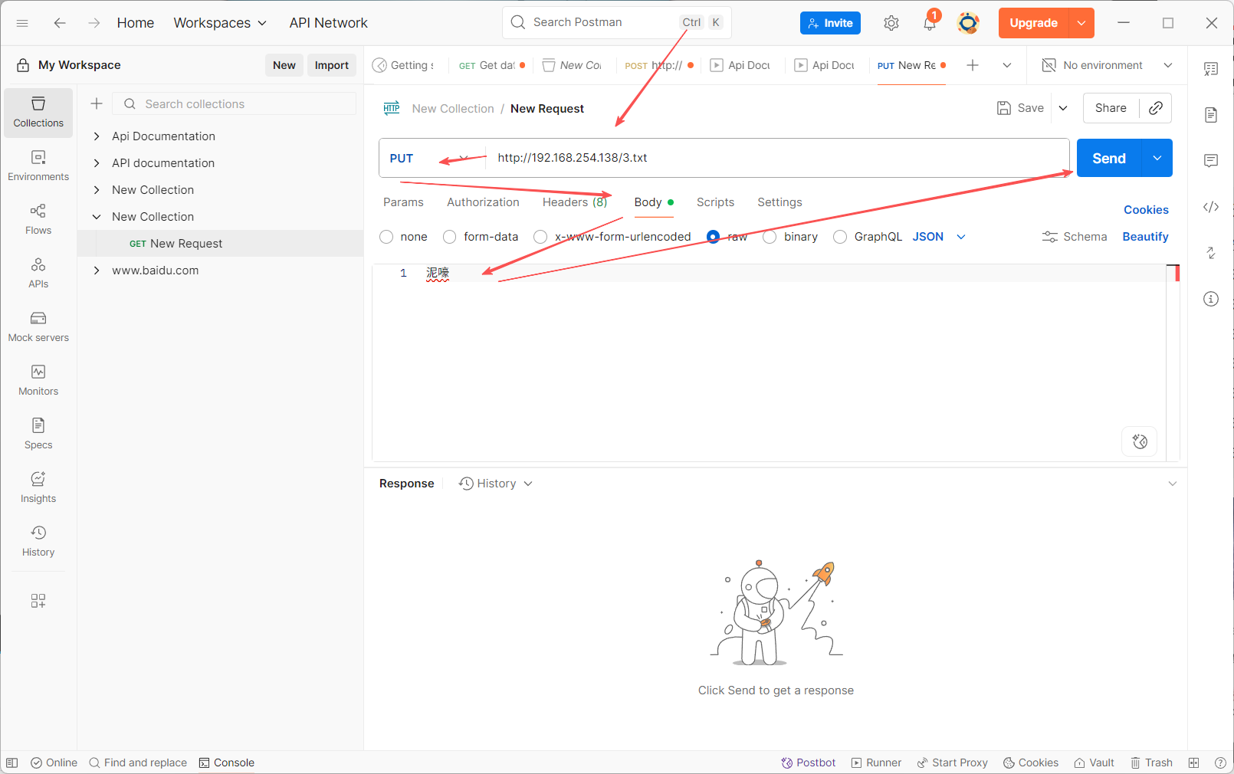Viewport: 1234px width, 774px height.
Task: Click the request URL field
Action: pos(778,158)
